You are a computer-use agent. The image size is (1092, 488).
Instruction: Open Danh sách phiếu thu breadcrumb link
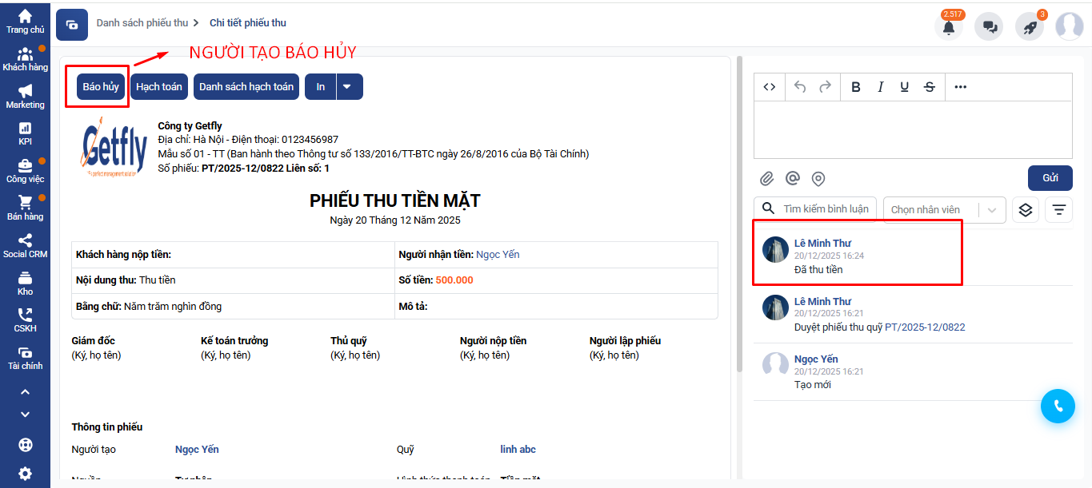pyautogui.click(x=142, y=23)
